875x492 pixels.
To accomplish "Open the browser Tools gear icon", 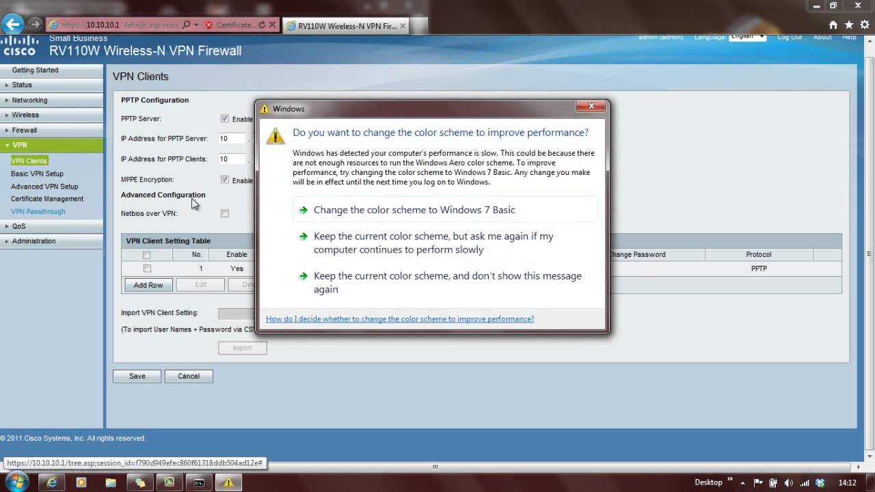I will [x=865, y=25].
